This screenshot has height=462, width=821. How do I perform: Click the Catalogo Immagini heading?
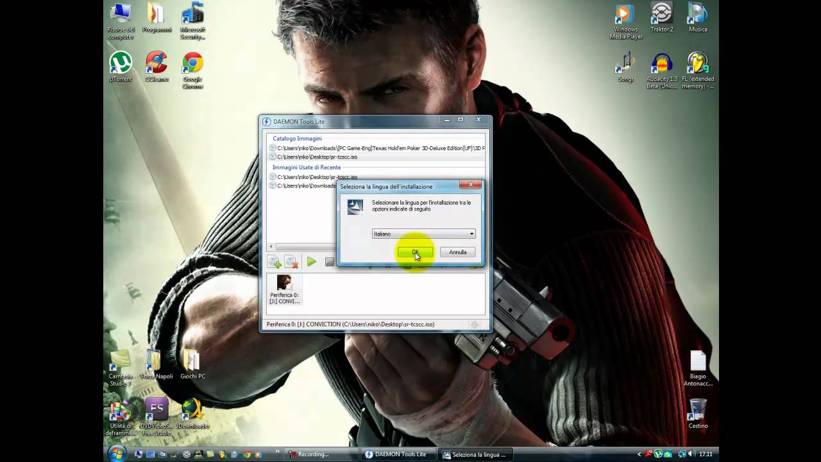point(297,139)
